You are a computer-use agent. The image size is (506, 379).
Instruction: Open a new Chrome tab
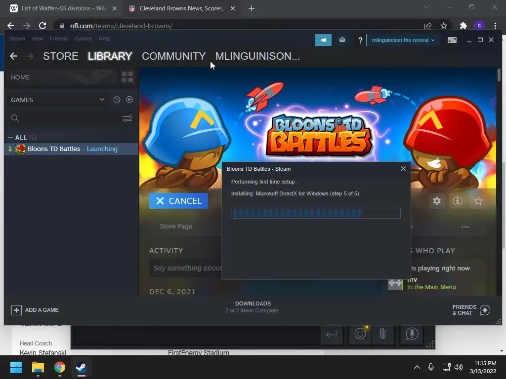coord(252,8)
